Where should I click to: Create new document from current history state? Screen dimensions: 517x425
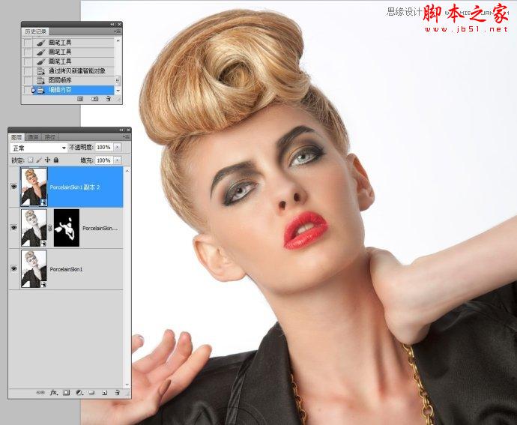[x=80, y=99]
